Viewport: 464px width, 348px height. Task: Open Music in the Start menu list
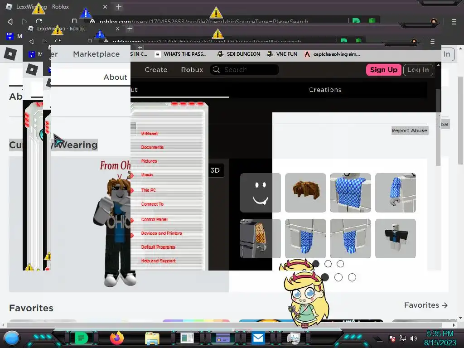click(x=147, y=175)
